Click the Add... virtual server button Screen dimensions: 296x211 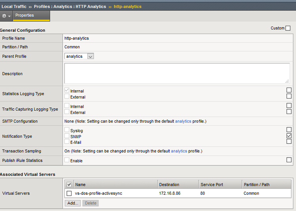73,203
